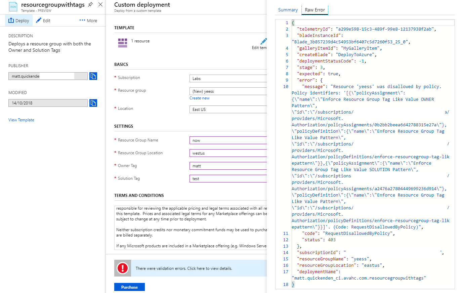Open the More options menu
Screen dimensions: 458x293
[x=88, y=20]
